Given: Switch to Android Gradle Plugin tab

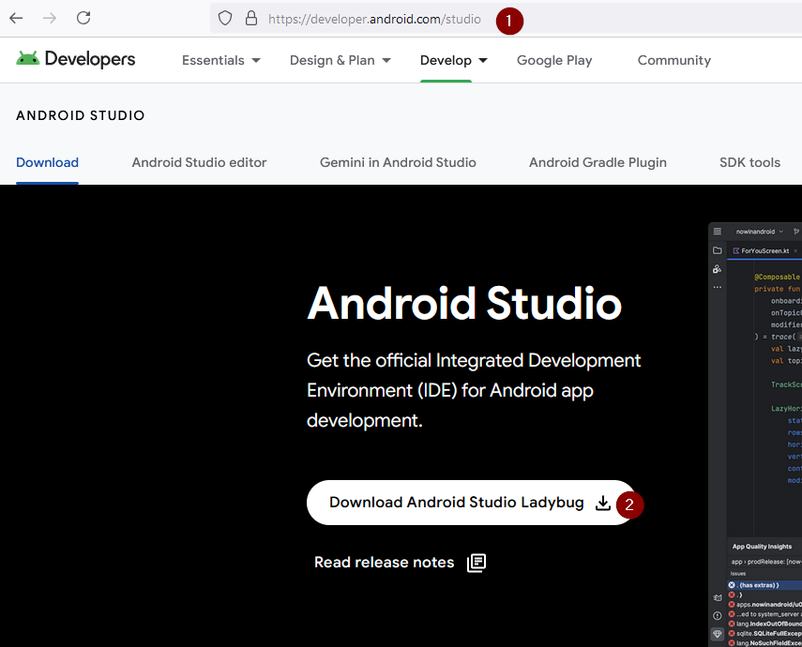Looking at the screenshot, I should click(x=598, y=162).
